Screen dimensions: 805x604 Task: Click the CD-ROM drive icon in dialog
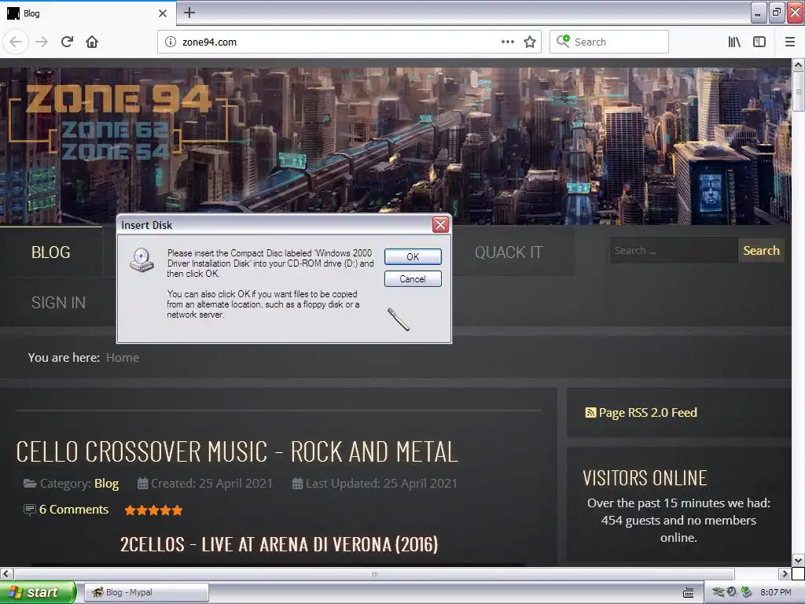tap(142, 260)
